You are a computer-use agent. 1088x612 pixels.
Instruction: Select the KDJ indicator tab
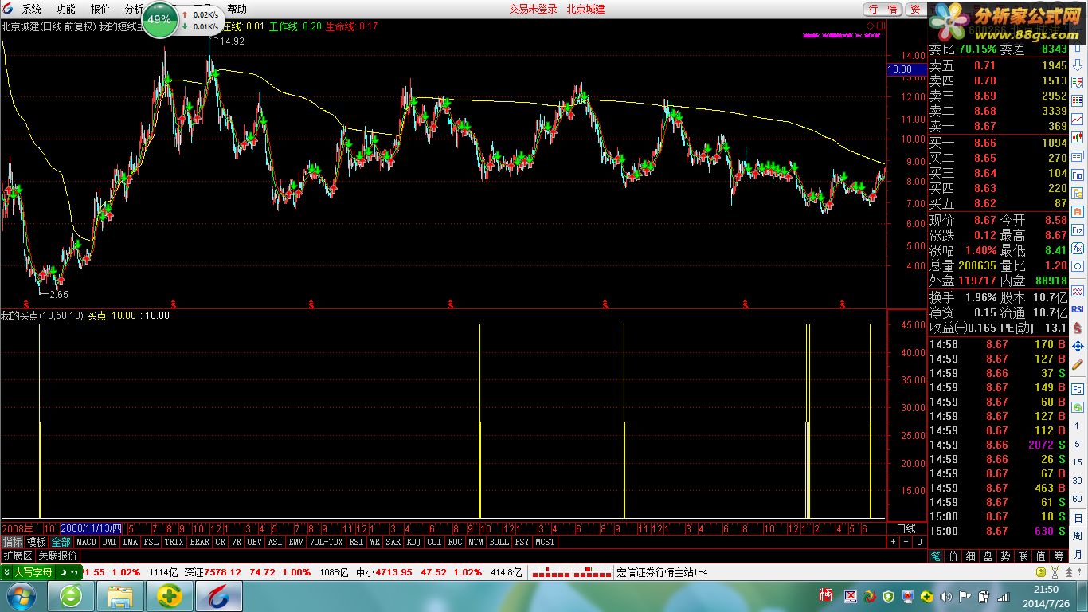point(413,542)
